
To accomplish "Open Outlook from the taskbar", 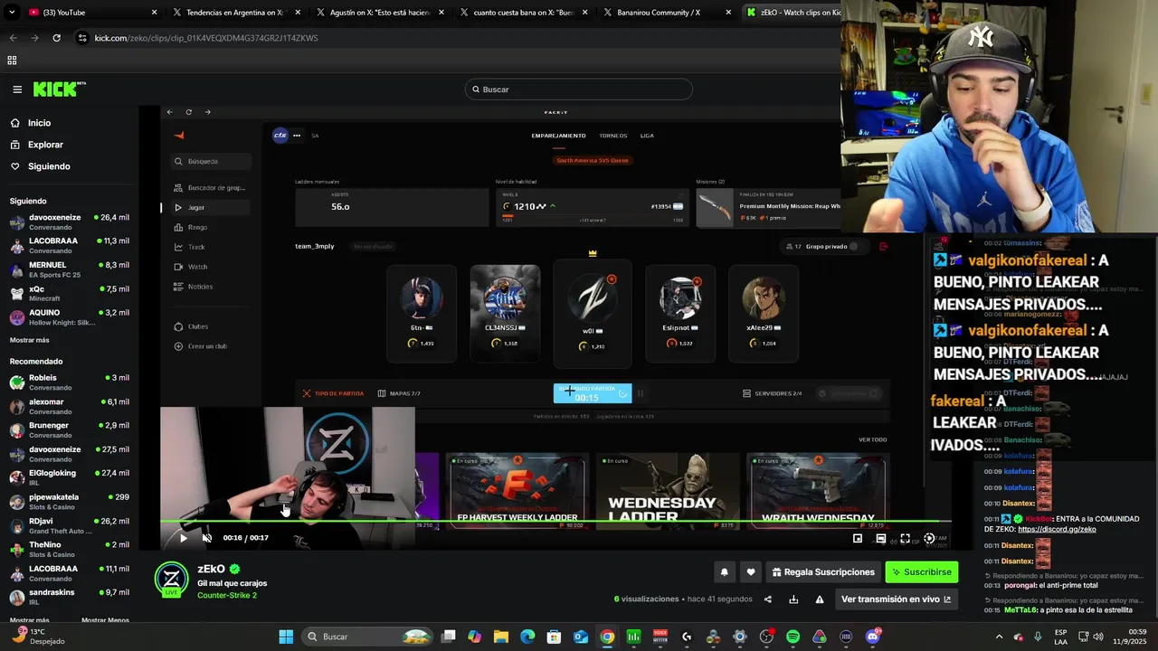I will pyautogui.click(x=581, y=637).
